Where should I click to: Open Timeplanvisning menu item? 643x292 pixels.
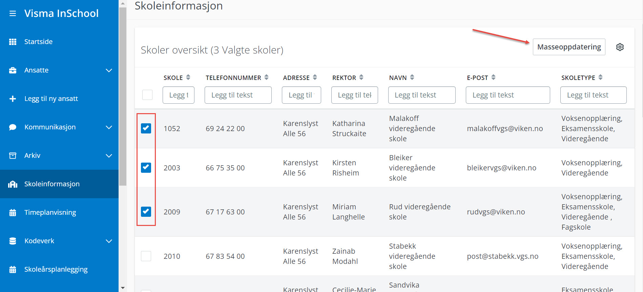pos(59,212)
